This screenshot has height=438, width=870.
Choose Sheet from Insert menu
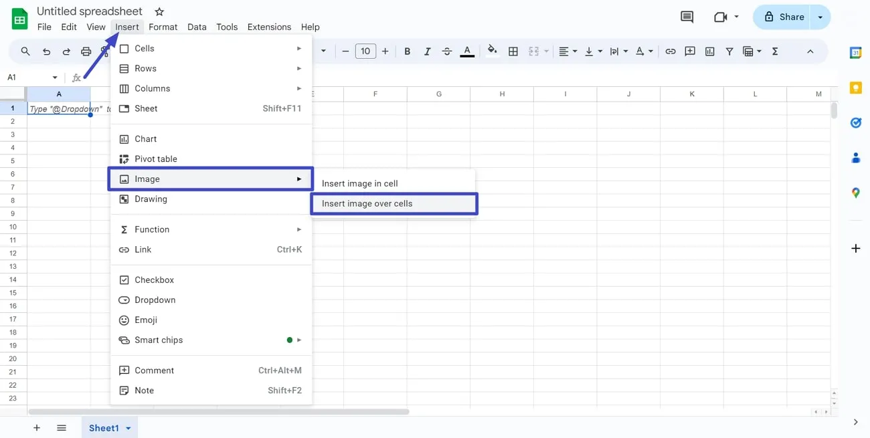coord(211,108)
